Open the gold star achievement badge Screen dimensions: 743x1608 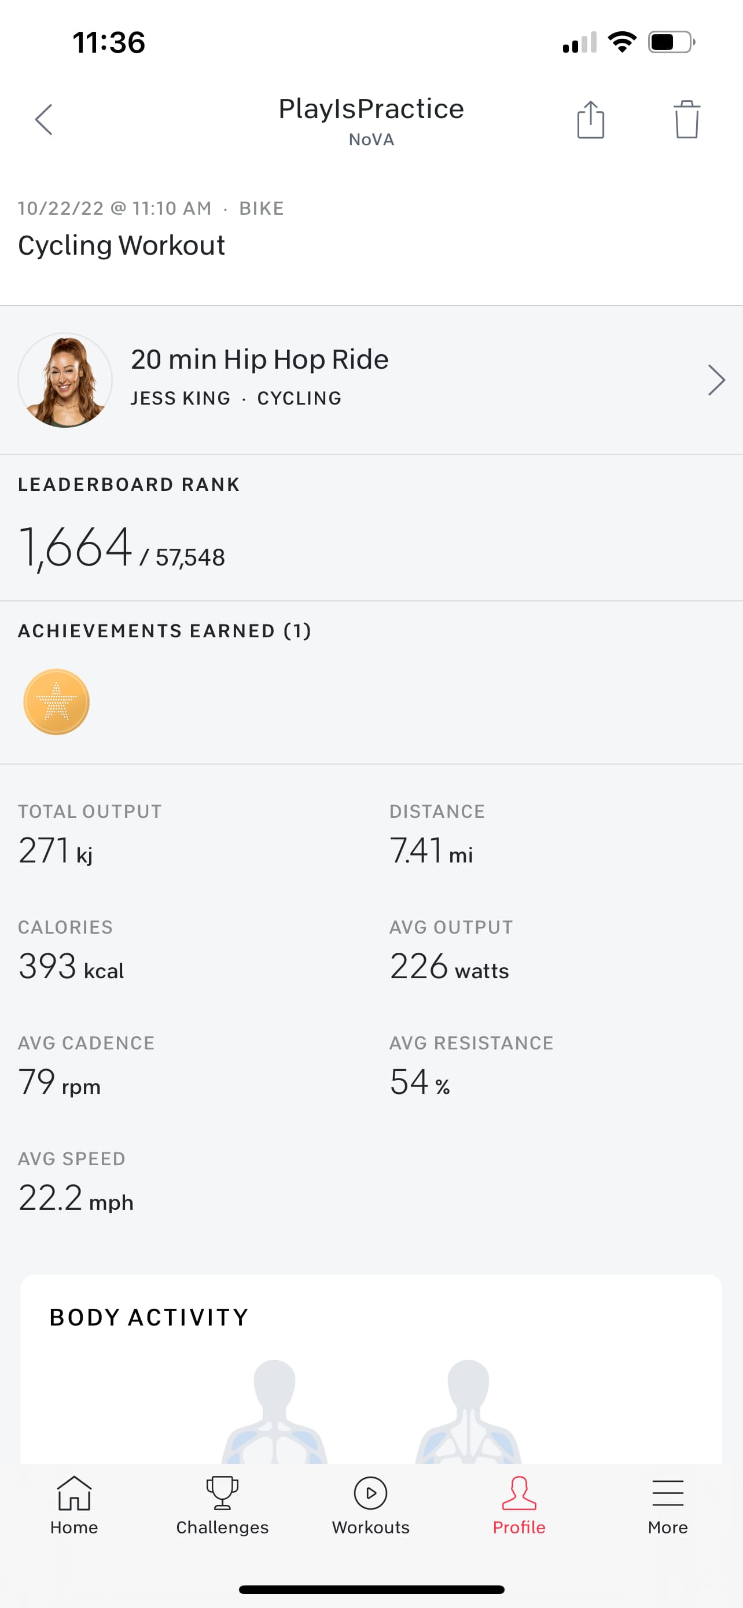[56, 702]
